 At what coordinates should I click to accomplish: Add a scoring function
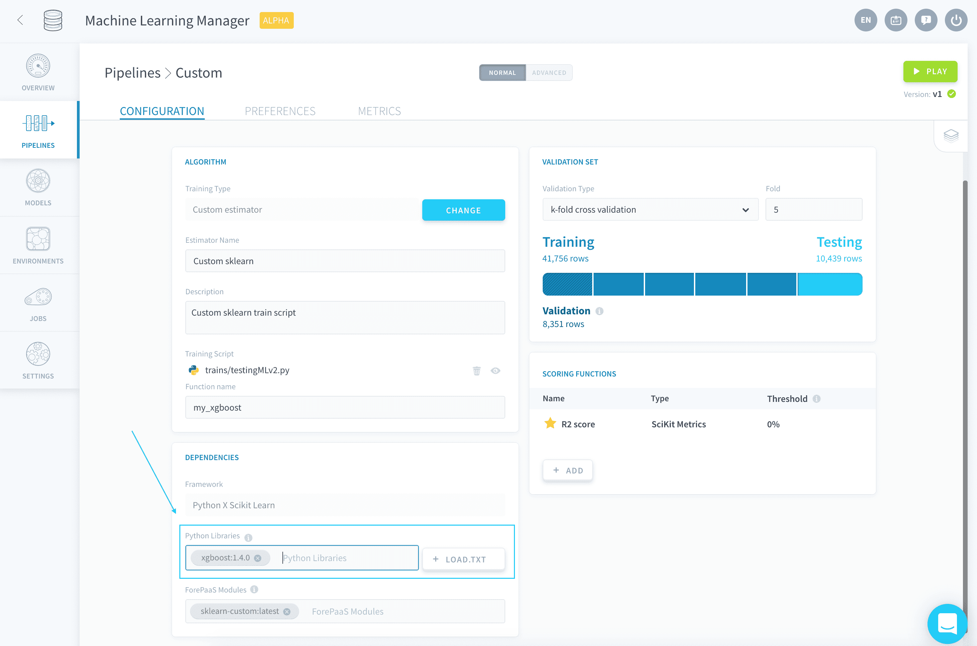coord(568,470)
